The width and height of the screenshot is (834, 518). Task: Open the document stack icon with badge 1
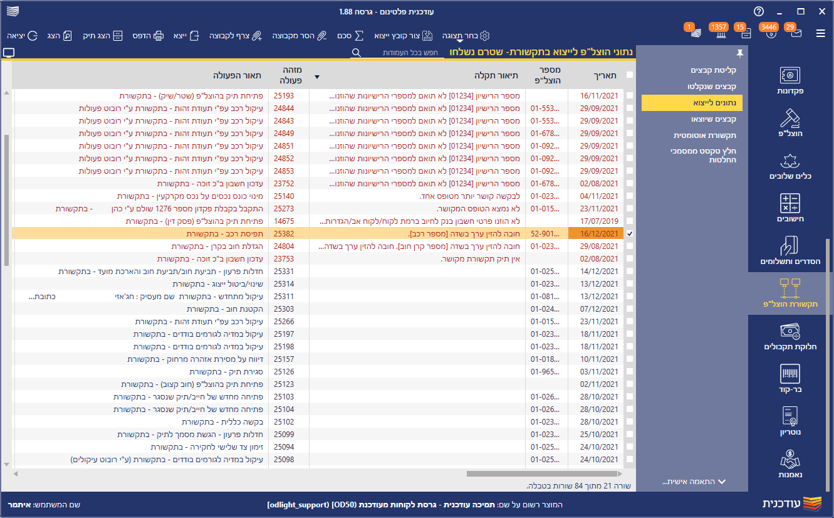(x=696, y=33)
